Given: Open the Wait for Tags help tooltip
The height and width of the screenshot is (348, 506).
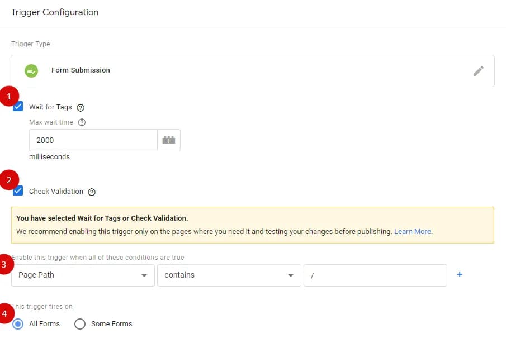Looking at the screenshot, I should (80, 107).
